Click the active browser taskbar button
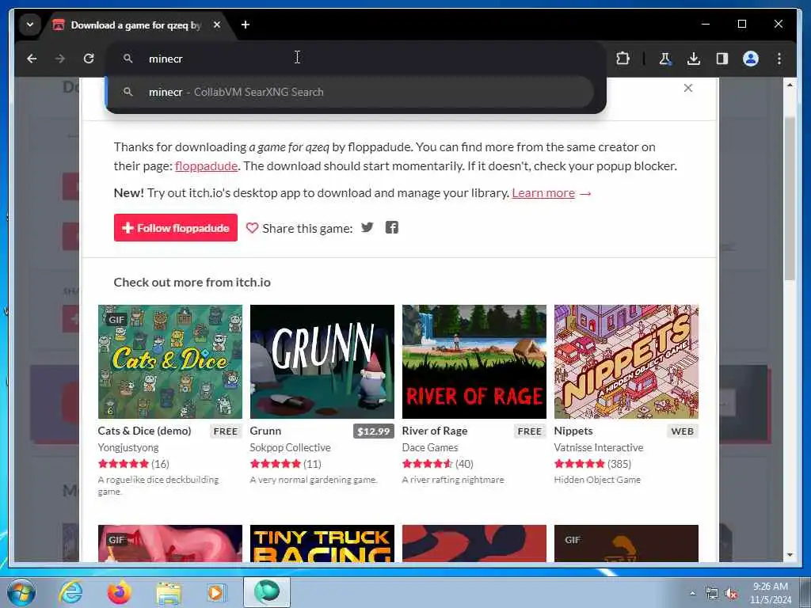The height and width of the screenshot is (608, 811). pyautogui.click(x=267, y=592)
